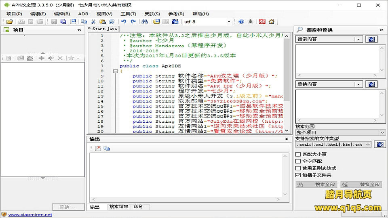This screenshot has height=218, width=388.
Task: Click the binoculars find icon
Action: click(x=145, y=22)
